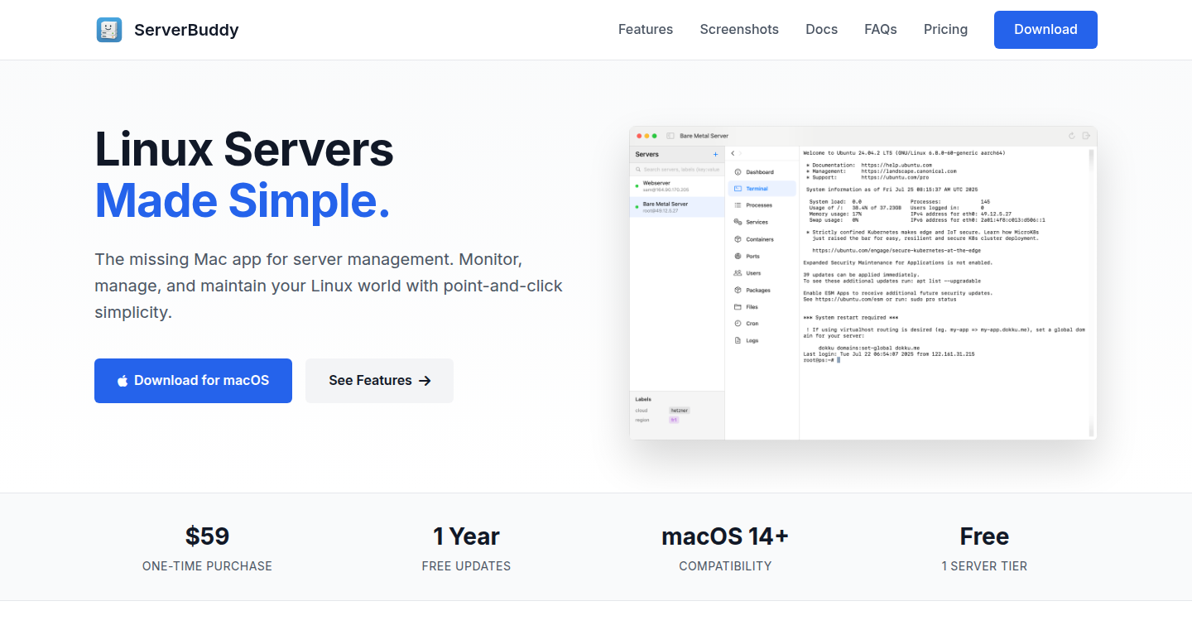Click the terminal scrollbar in screenshot
The width and height of the screenshot is (1192, 630).
click(1091, 294)
